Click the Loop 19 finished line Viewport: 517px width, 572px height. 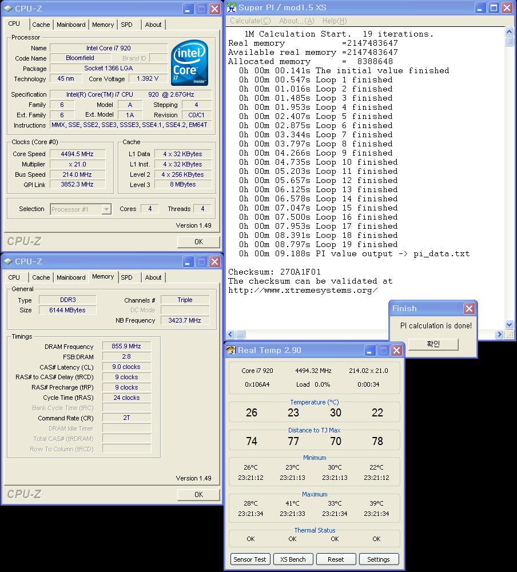319,244
